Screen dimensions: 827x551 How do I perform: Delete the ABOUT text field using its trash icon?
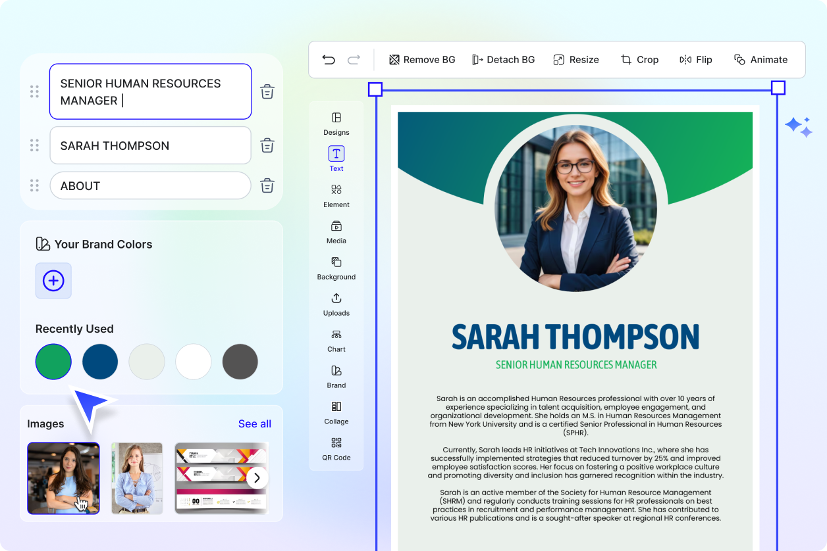[x=267, y=185]
